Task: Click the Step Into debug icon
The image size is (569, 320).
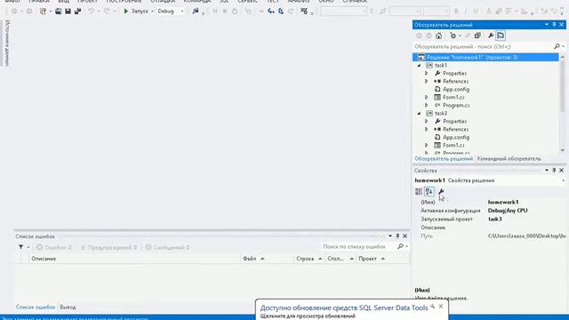Action: pos(271,12)
